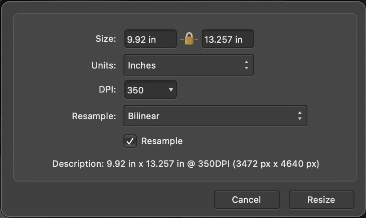
Task: Toggle the aspect ratio padlock icon
Action: (189, 39)
